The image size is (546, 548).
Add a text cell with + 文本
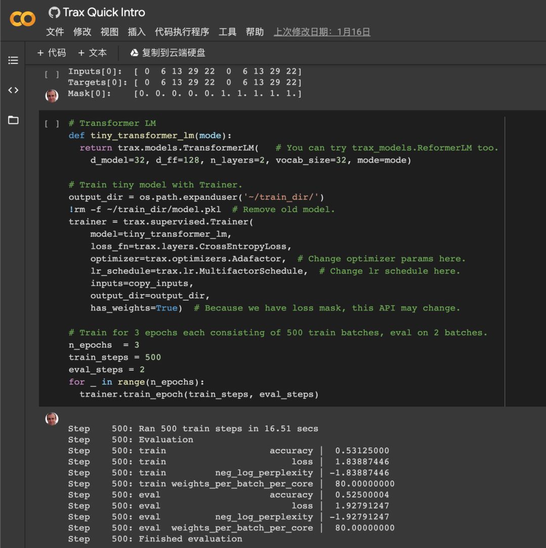[x=93, y=53]
